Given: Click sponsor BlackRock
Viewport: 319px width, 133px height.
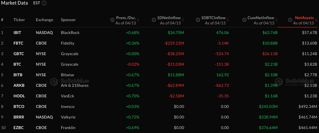Looking at the screenshot, I should pyautogui.click(x=70, y=33).
